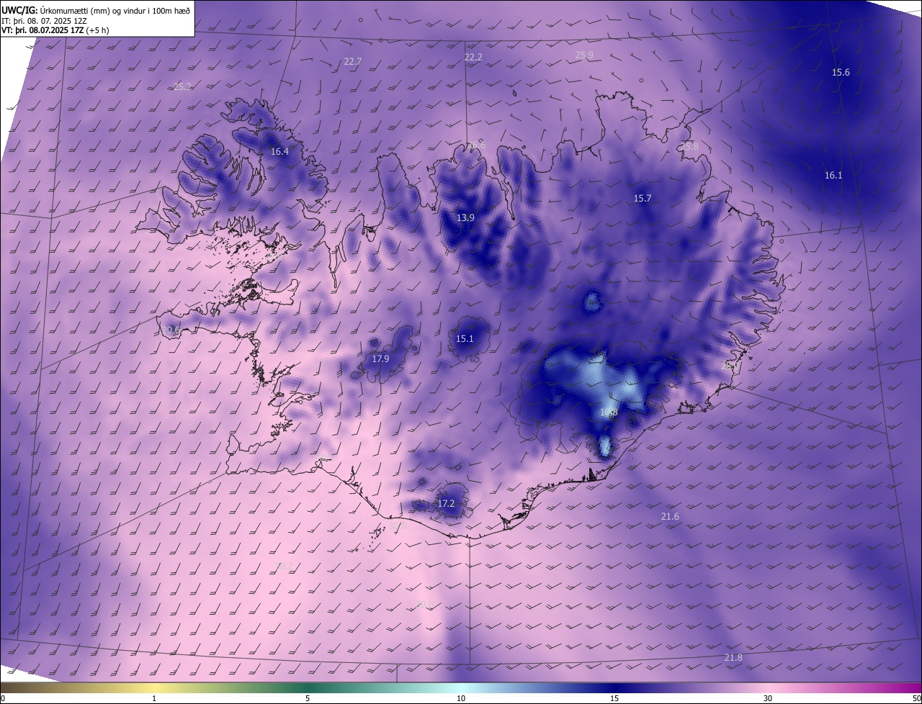Click the color scale tick labeled 50
The height and width of the screenshot is (704, 922).
click(x=916, y=698)
